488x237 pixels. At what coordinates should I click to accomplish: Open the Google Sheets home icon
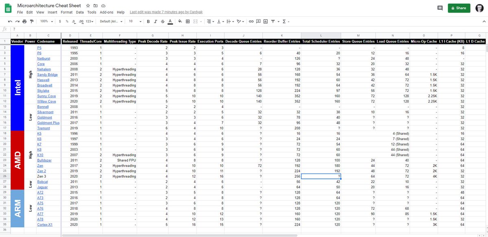coord(9,9)
